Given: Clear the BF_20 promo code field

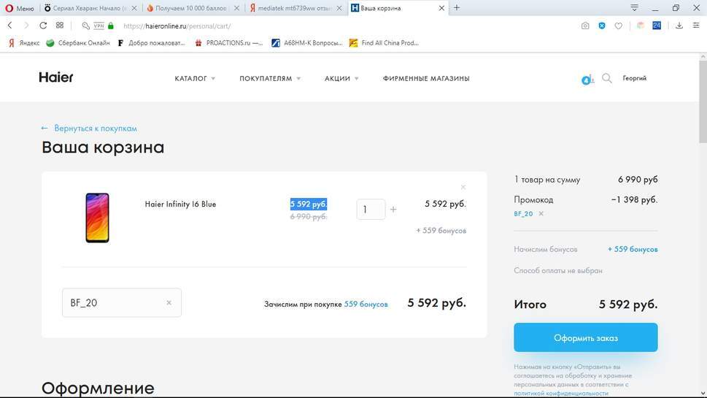Looking at the screenshot, I should pyautogui.click(x=169, y=303).
